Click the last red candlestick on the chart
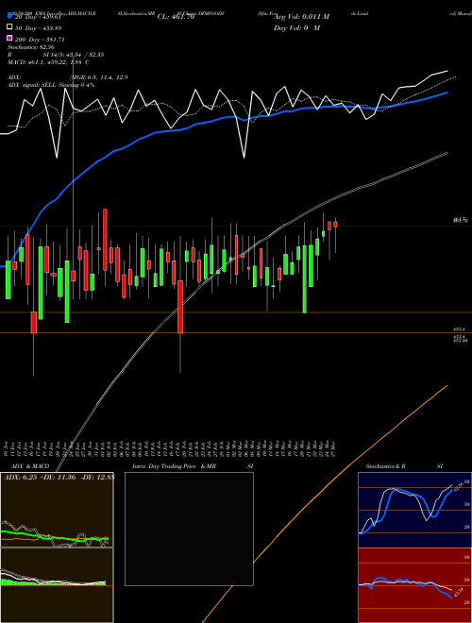 tap(336, 225)
